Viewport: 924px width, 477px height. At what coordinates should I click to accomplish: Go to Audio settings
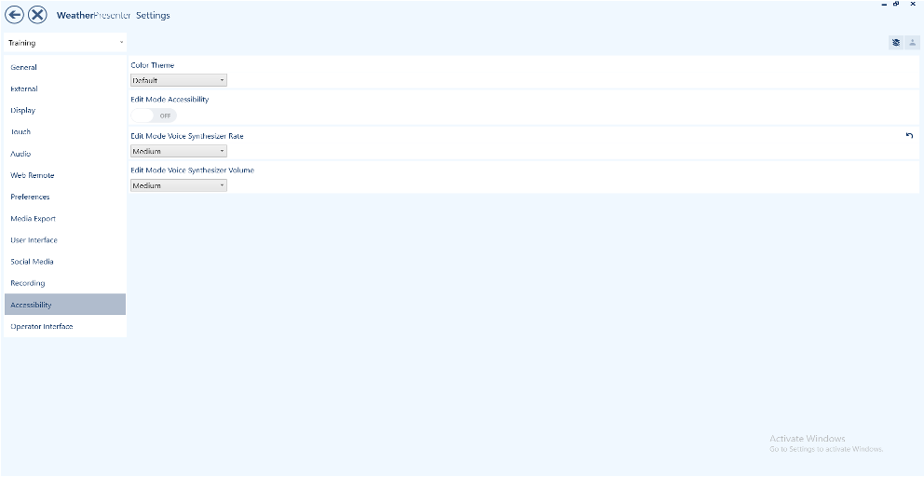click(20, 154)
